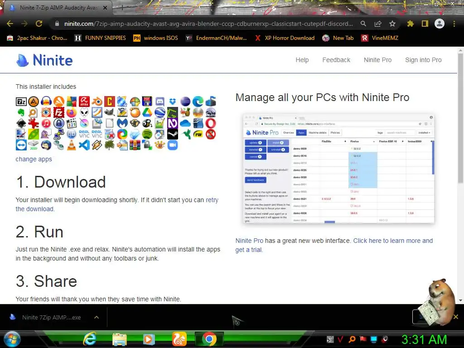Open the Chrome profile avatar
464x348 pixels.
point(440,24)
